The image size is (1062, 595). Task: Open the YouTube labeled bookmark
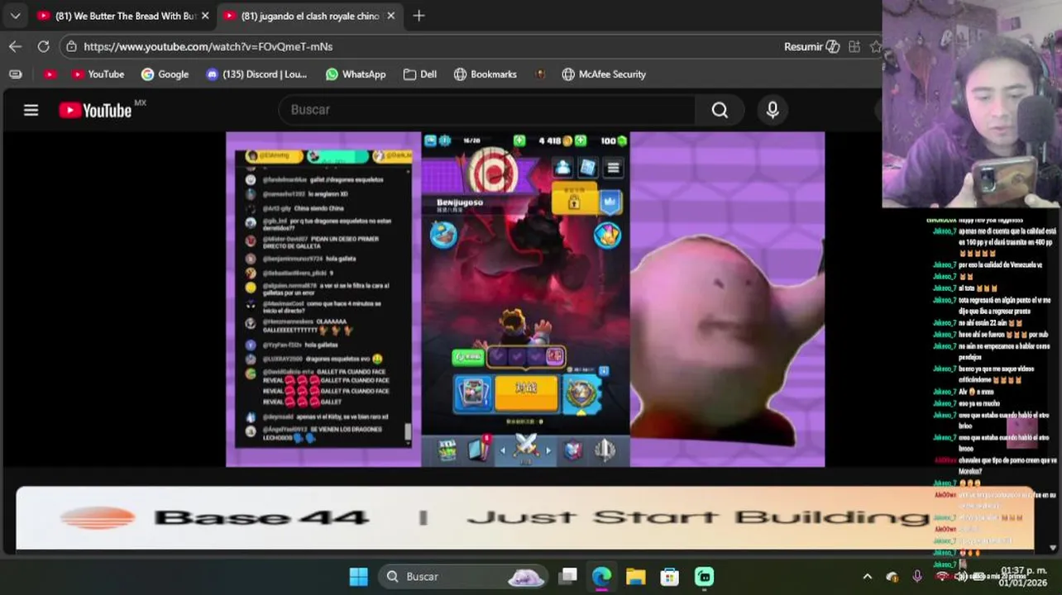click(98, 74)
